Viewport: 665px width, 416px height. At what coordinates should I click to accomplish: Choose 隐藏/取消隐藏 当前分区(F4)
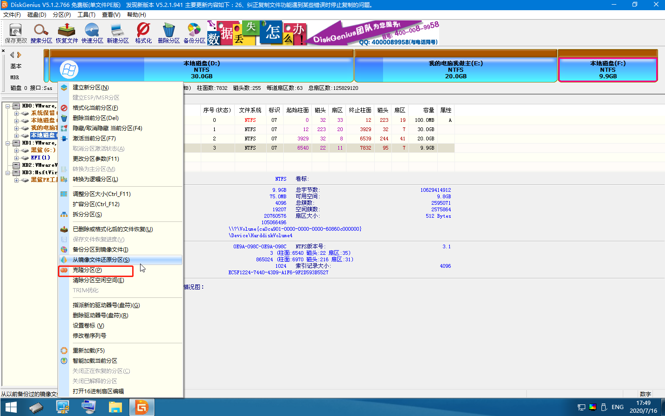click(121, 128)
